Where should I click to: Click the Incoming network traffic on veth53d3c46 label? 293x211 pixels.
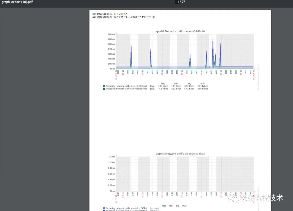coord(126,86)
